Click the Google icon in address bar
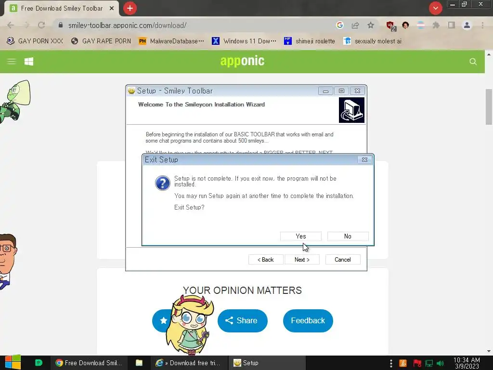 coord(339,25)
